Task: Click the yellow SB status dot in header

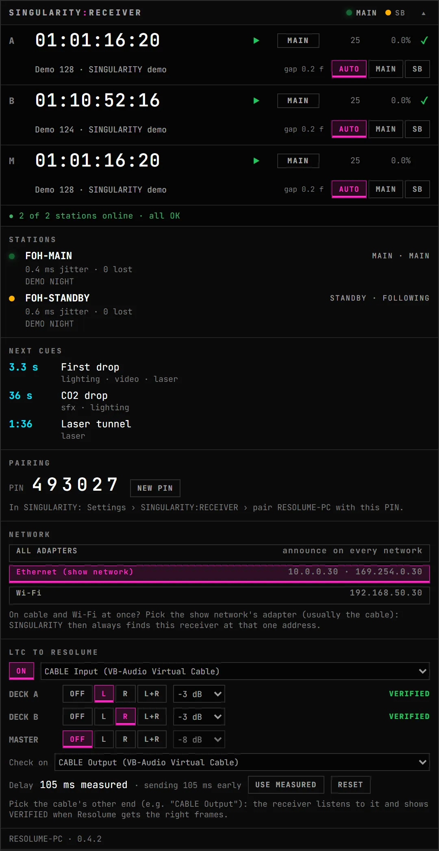Action: point(388,13)
